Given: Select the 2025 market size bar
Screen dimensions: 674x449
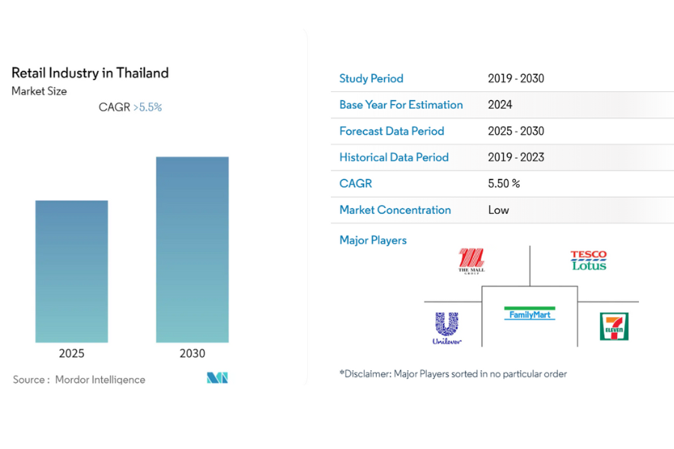Looking at the screenshot, I should tap(72, 271).
